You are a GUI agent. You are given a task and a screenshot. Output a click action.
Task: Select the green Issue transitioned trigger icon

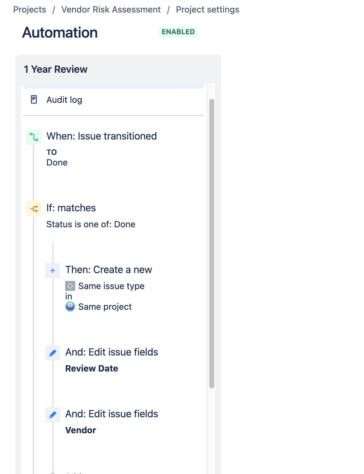click(34, 137)
